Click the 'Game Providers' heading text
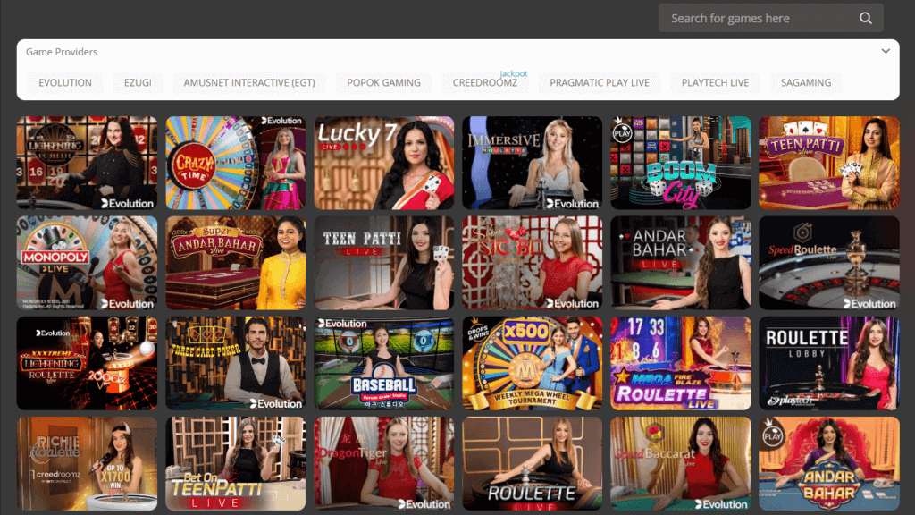The image size is (915, 515). pos(62,52)
